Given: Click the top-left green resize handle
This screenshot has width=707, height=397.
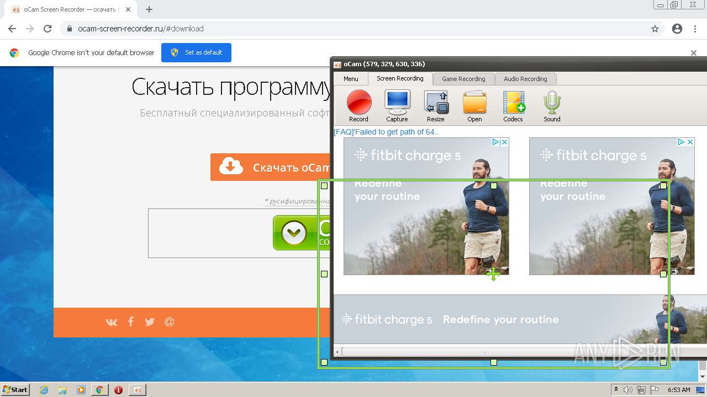Looking at the screenshot, I should pos(324,186).
